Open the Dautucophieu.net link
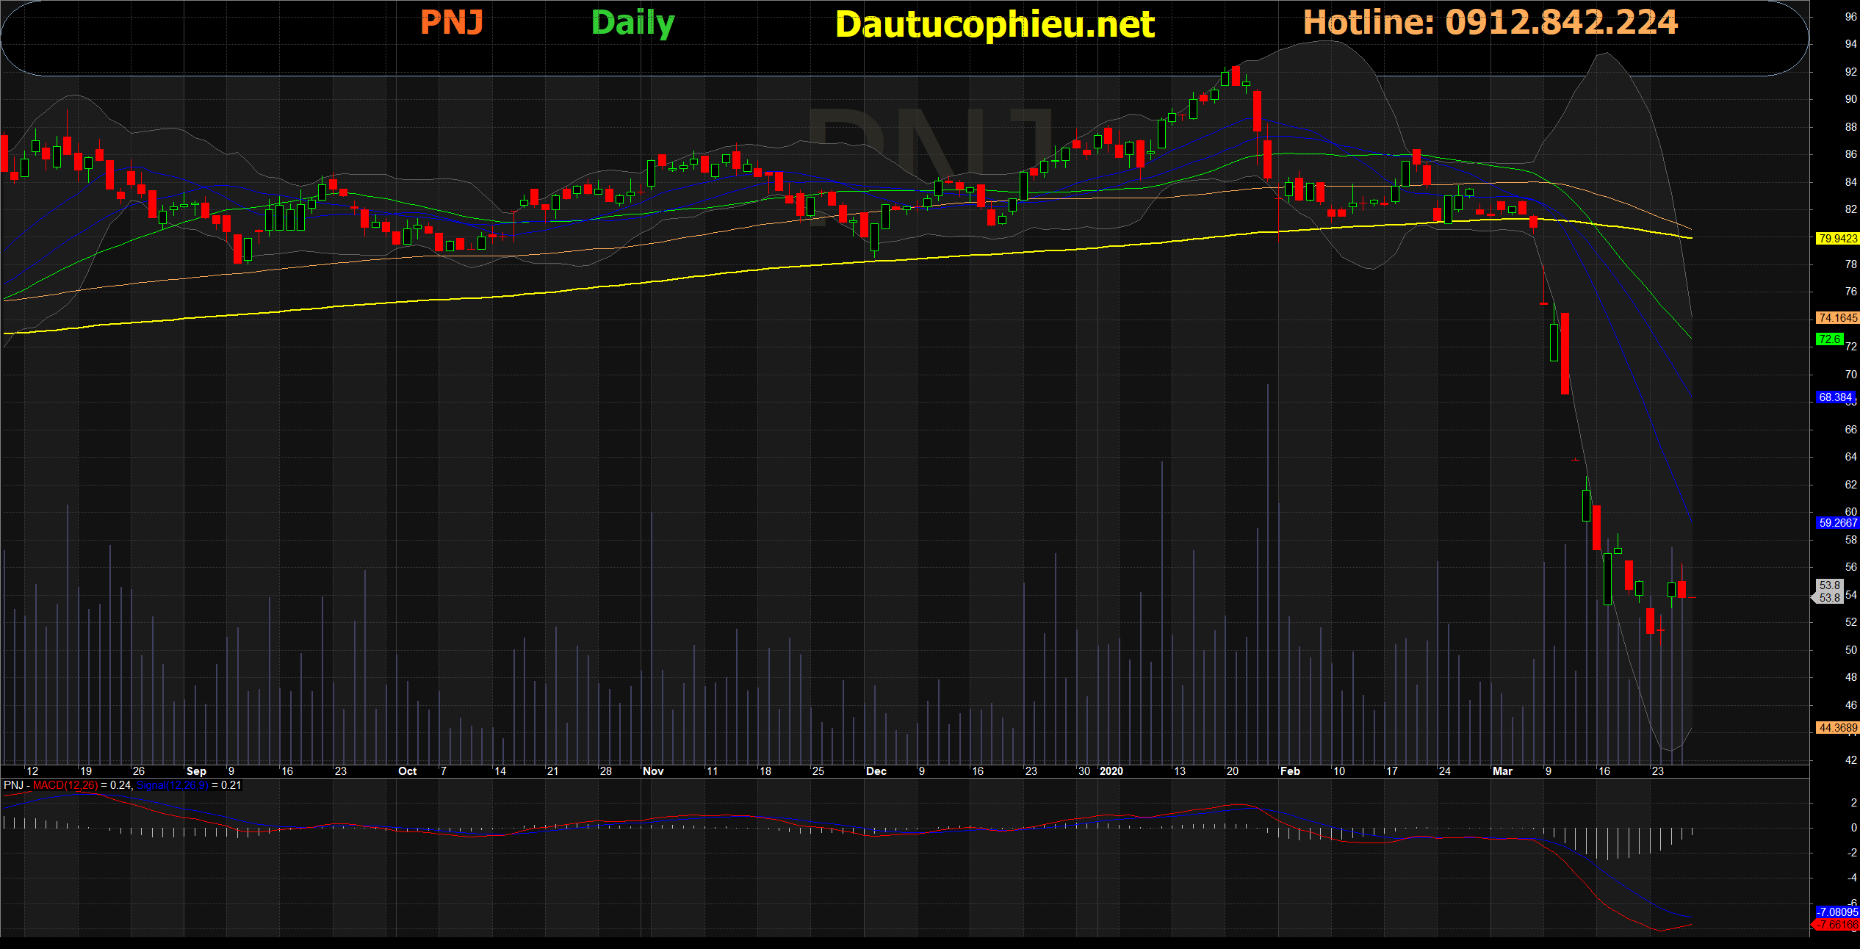The height and width of the screenshot is (949, 1860). click(995, 25)
